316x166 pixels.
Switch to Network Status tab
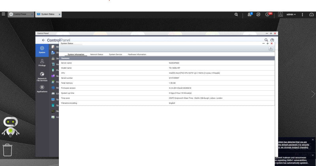point(96,54)
